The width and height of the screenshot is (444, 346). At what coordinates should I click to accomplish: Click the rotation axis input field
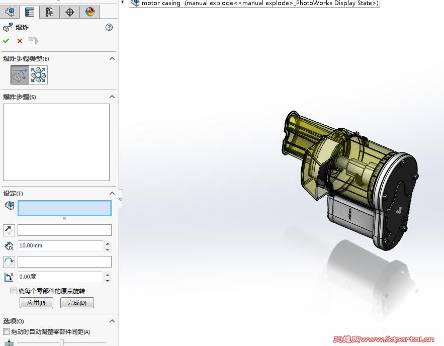pyautogui.click(x=64, y=262)
